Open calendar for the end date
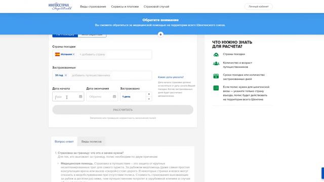 click(114, 97)
